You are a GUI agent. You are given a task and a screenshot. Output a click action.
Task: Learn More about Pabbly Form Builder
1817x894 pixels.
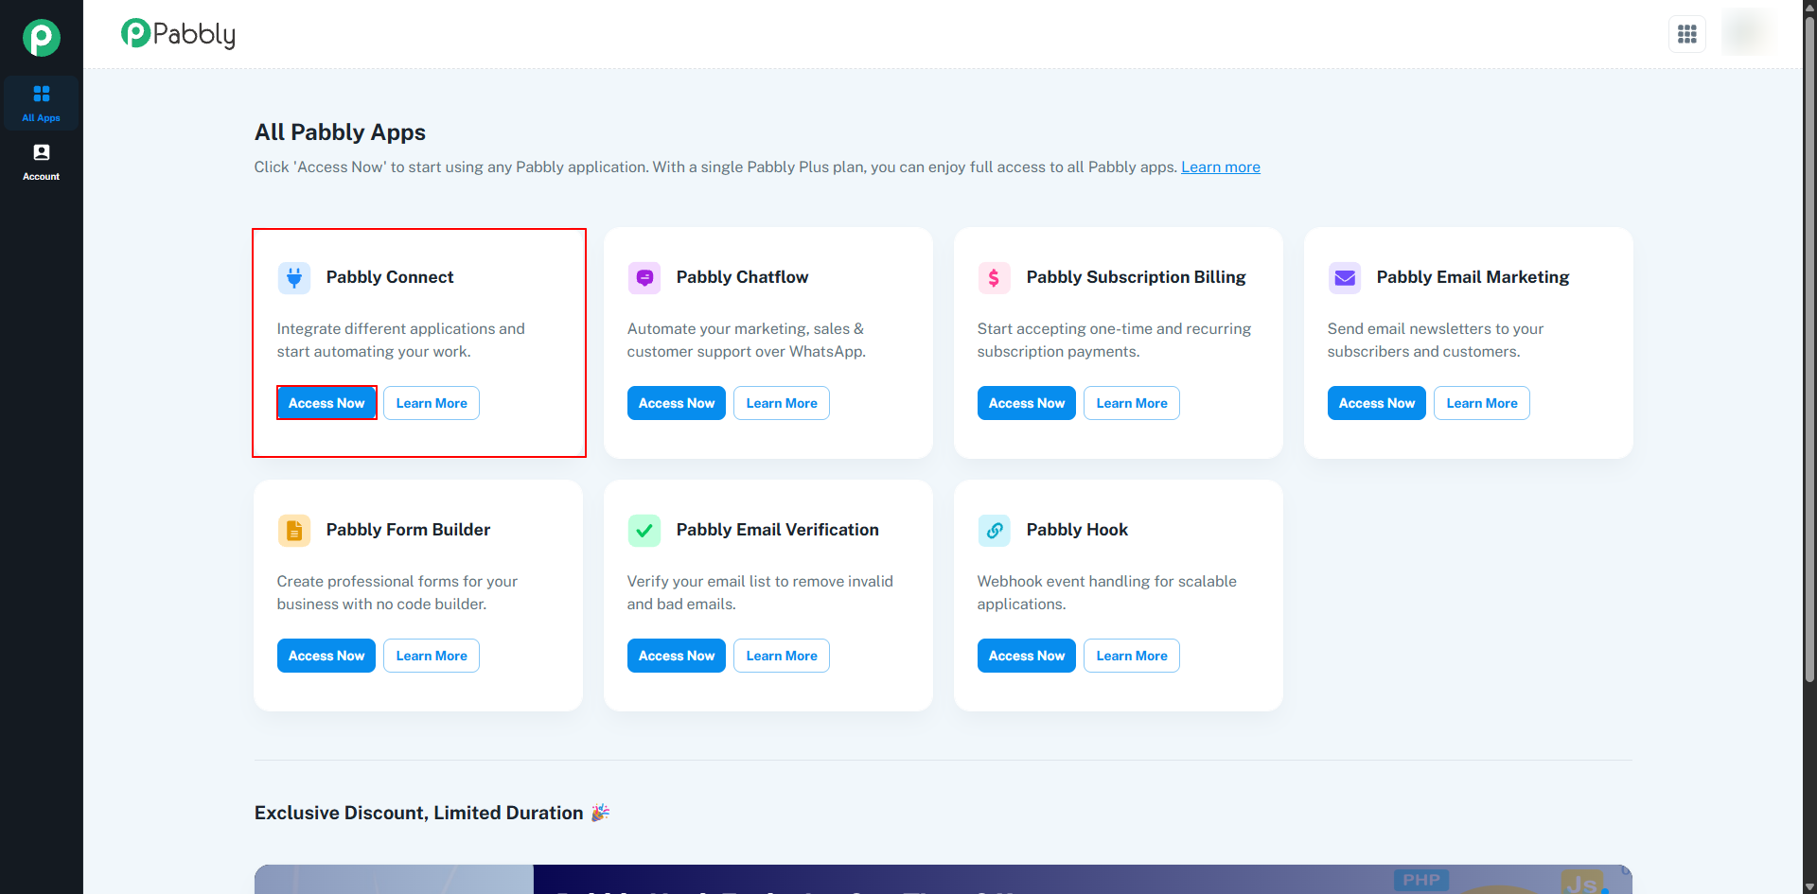[432, 656]
